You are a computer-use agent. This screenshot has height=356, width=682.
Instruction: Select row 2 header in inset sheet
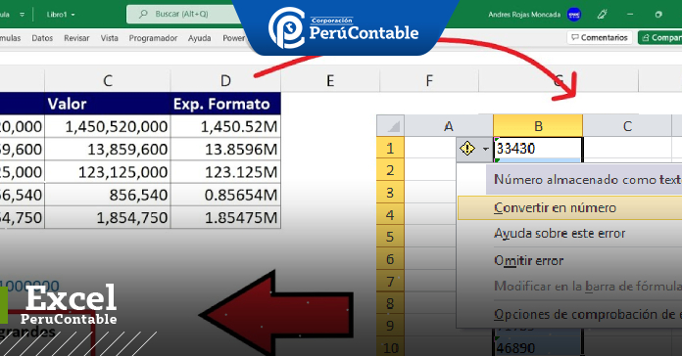390,170
